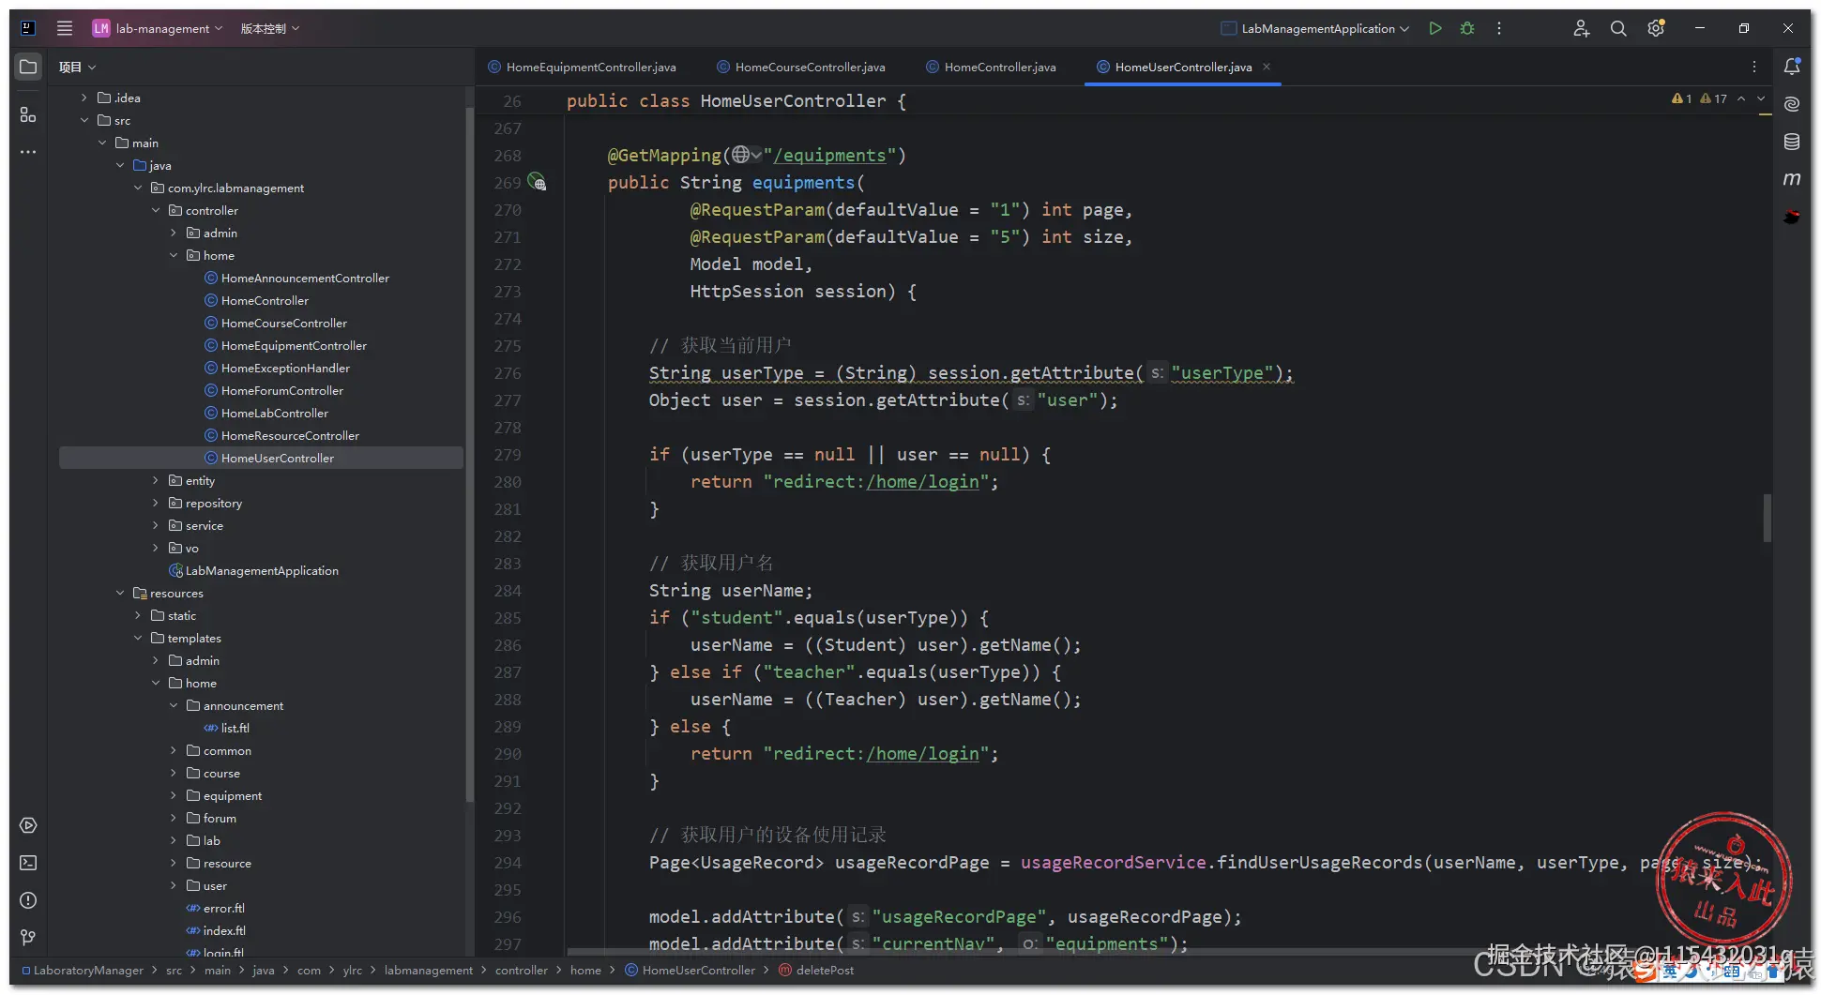Viewport: 1821px width, 995px height.
Task: Expand the equipment templates folder
Action: pyautogui.click(x=174, y=795)
